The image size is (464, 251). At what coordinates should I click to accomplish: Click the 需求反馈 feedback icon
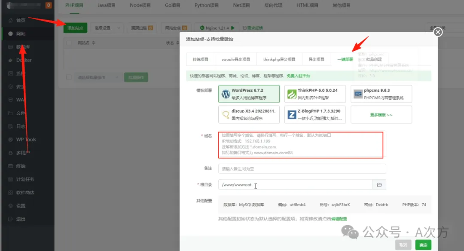pyautogui.click(x=245, y=28)
